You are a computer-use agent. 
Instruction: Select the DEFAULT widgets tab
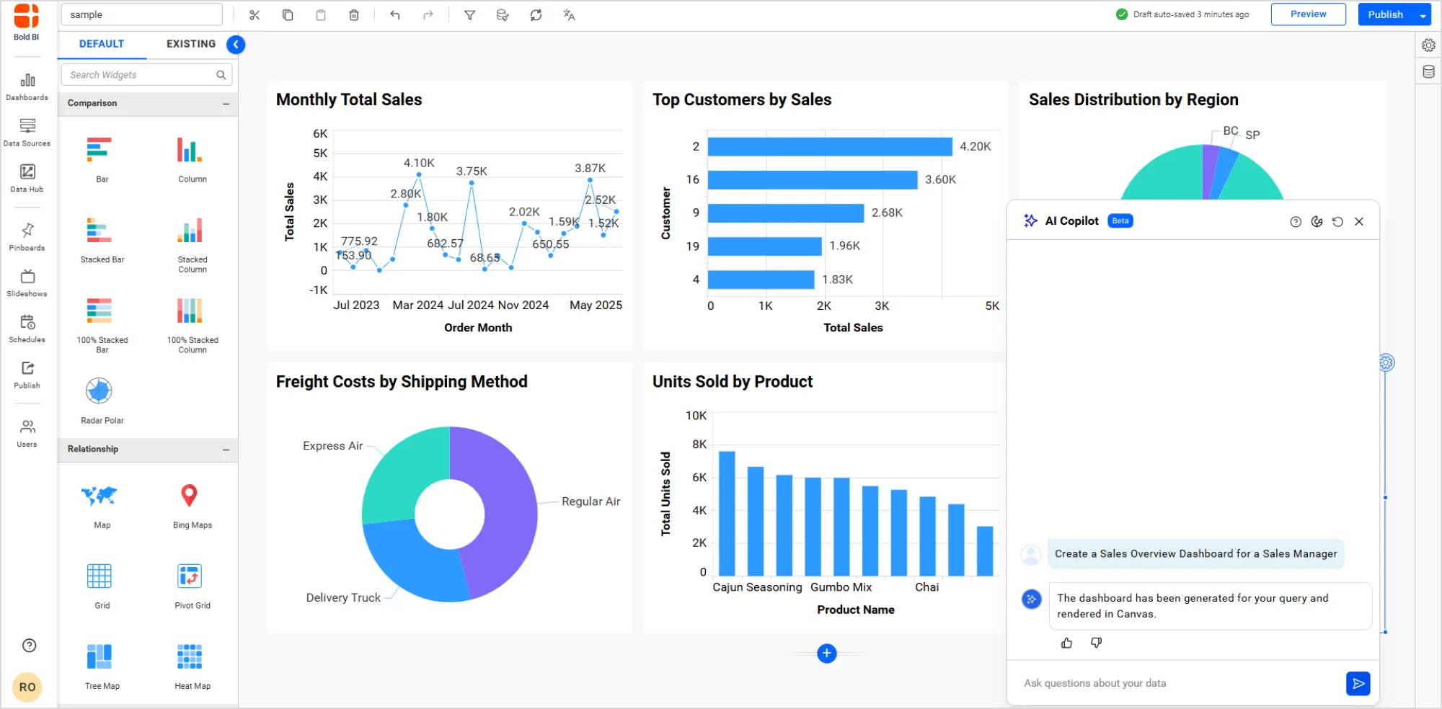click(101, 44)
